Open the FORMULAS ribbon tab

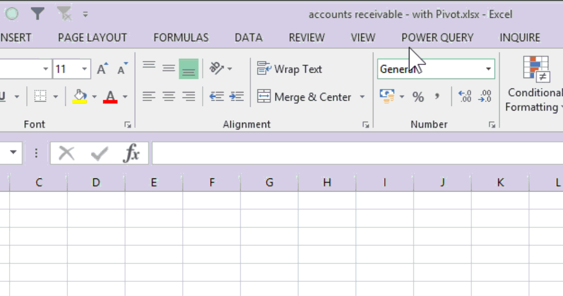(x=181, y=37)
